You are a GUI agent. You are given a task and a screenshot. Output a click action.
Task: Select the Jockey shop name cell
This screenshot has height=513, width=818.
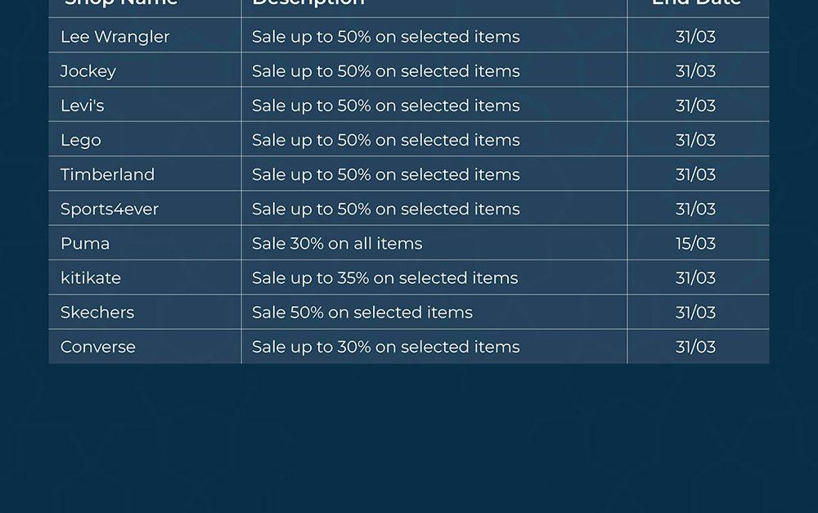click(88, 71)
